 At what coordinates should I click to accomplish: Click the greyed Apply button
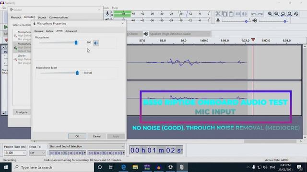coord(116,136)
